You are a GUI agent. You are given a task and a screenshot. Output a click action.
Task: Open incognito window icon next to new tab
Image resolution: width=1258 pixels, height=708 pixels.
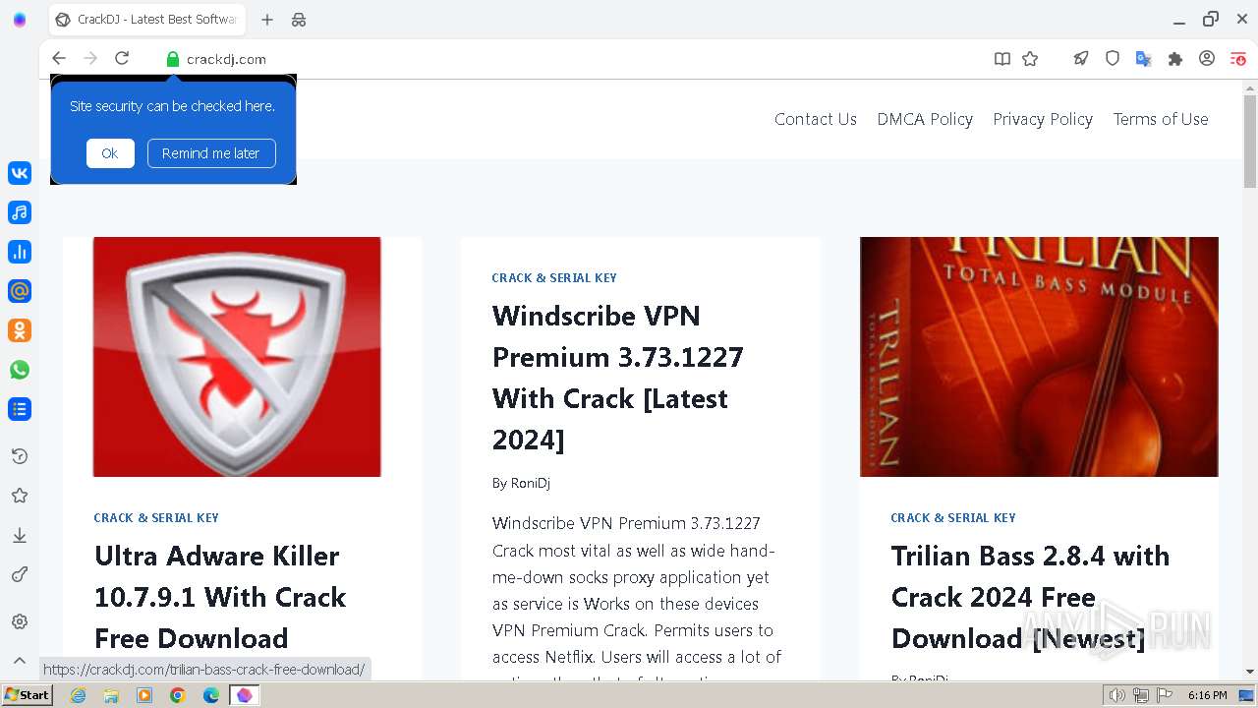coord(299,20)
